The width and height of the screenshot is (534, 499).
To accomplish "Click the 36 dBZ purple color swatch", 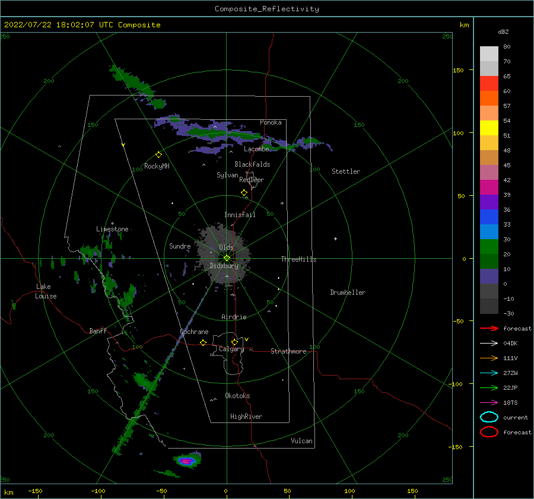I will [489, 202].
